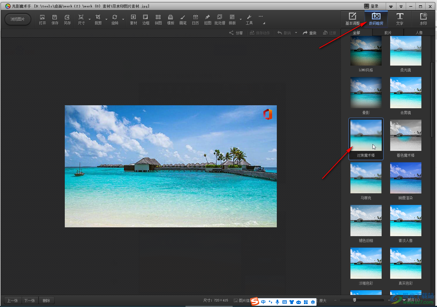Screen dimensions: 437x307
Task: Click the 旋转 rotate tool
Action: (115, 20)
